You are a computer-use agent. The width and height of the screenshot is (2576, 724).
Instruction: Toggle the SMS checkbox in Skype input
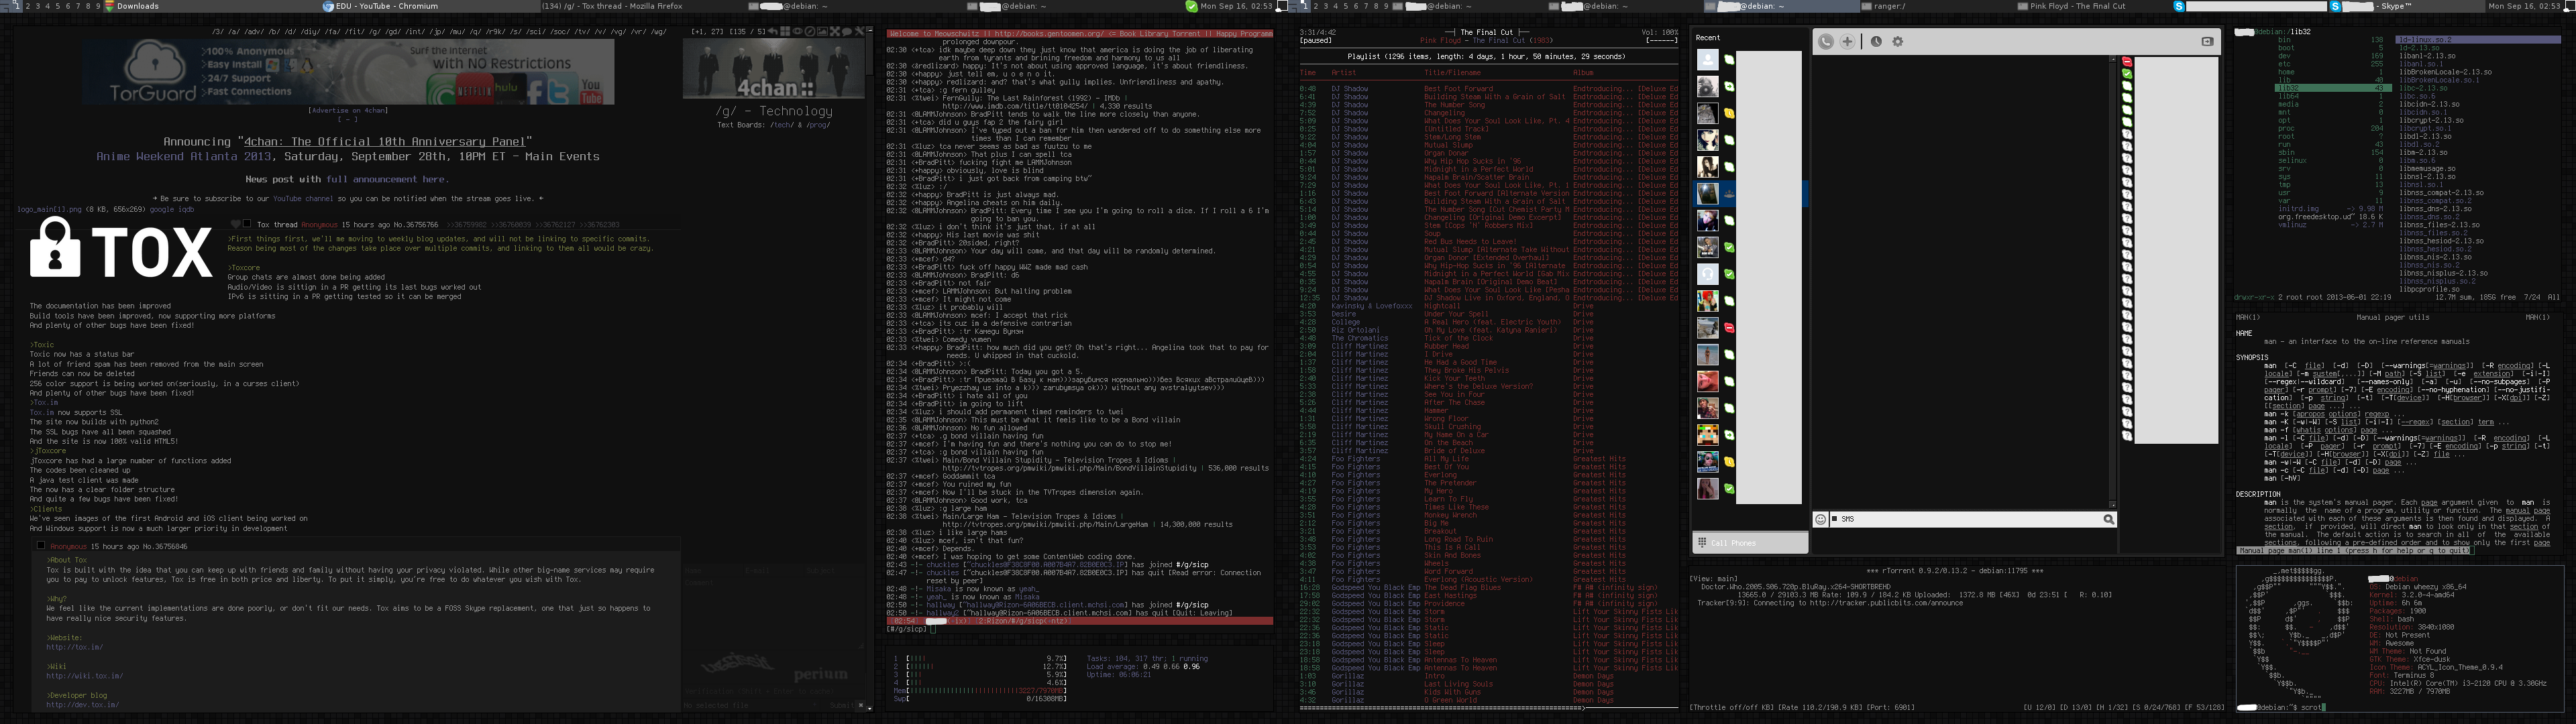pos(1835,519)
